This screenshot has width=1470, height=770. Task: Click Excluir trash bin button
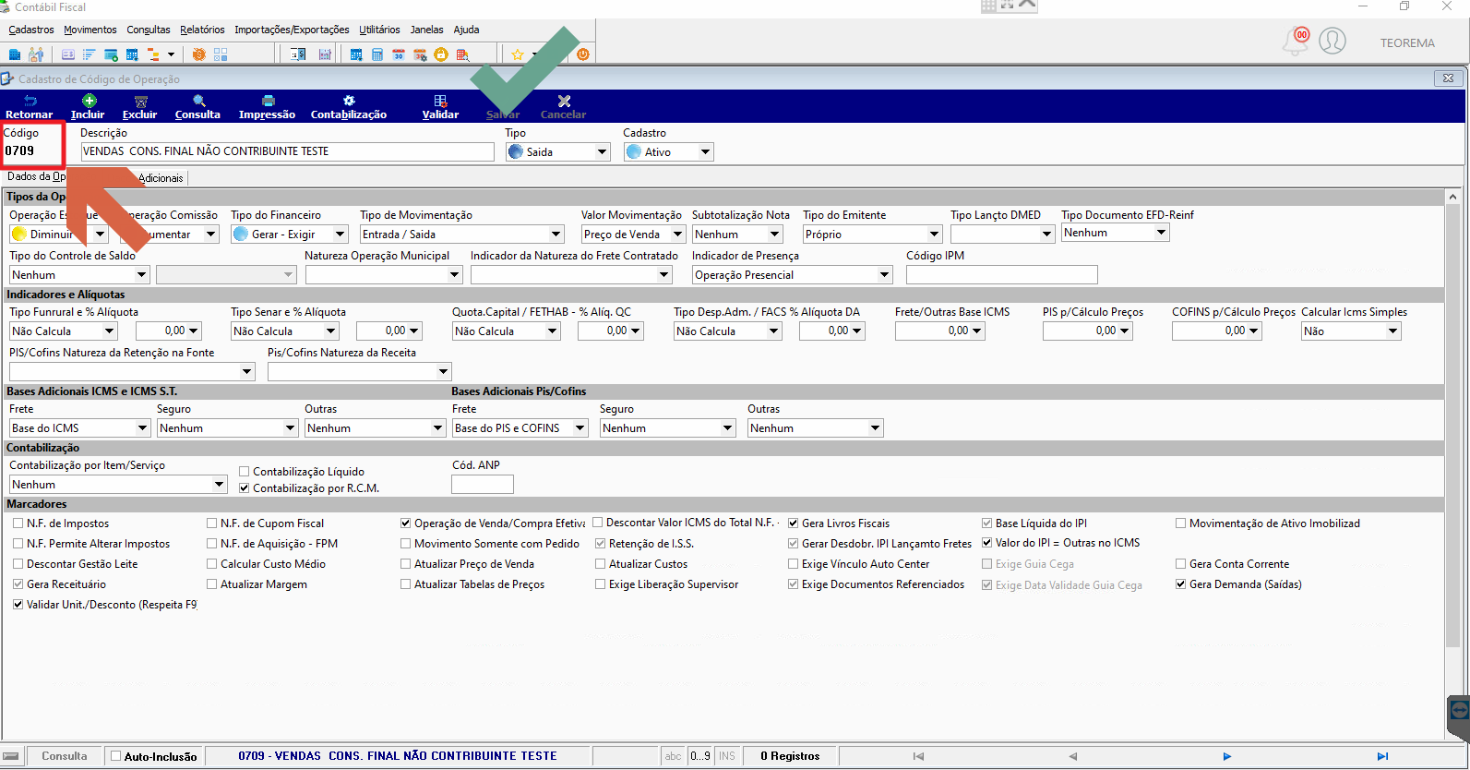pyautogui.click(x=140, y=107)
